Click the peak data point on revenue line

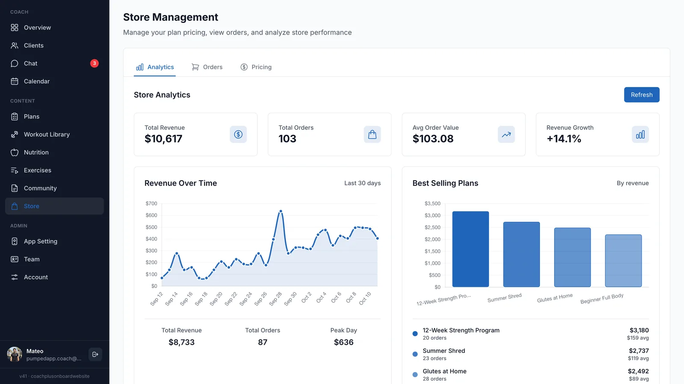(281, 211)
